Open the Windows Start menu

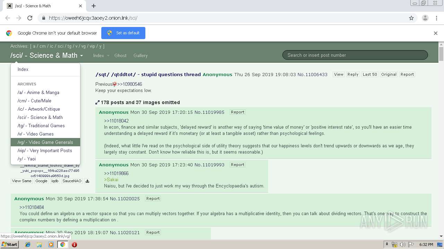tap(10, 245)
